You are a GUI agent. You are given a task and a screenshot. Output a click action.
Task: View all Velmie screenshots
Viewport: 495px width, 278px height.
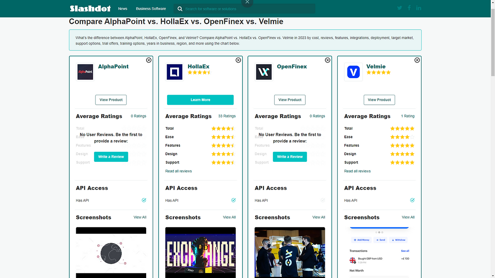click(x=408, y=217)
